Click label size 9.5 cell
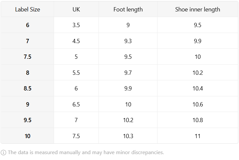 point(28,120)
